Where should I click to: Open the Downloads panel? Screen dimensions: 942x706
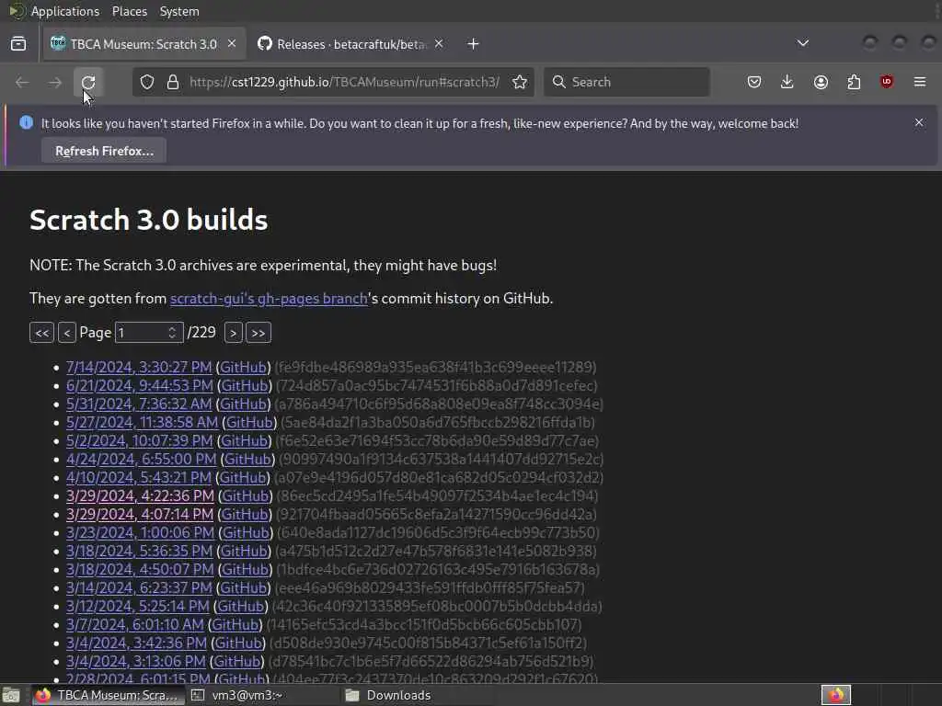(x=787, y=82)
